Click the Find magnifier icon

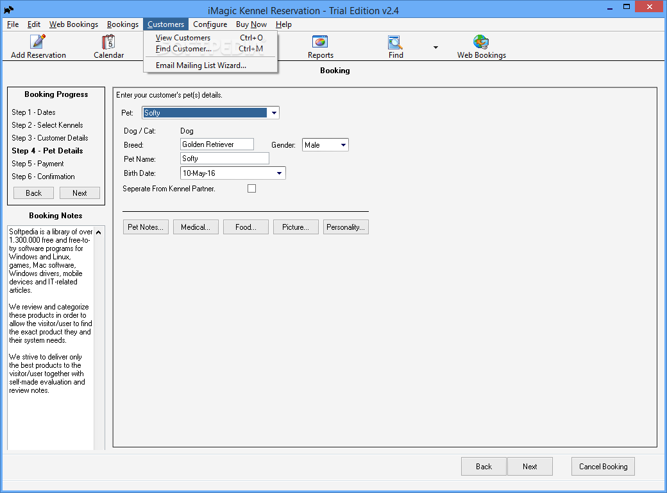click(395, 42)
